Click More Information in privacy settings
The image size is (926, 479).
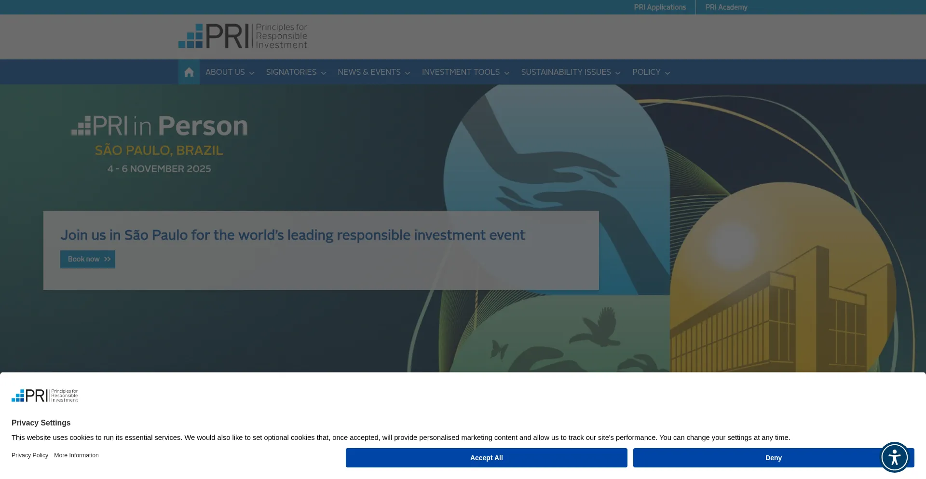(76, 455)
